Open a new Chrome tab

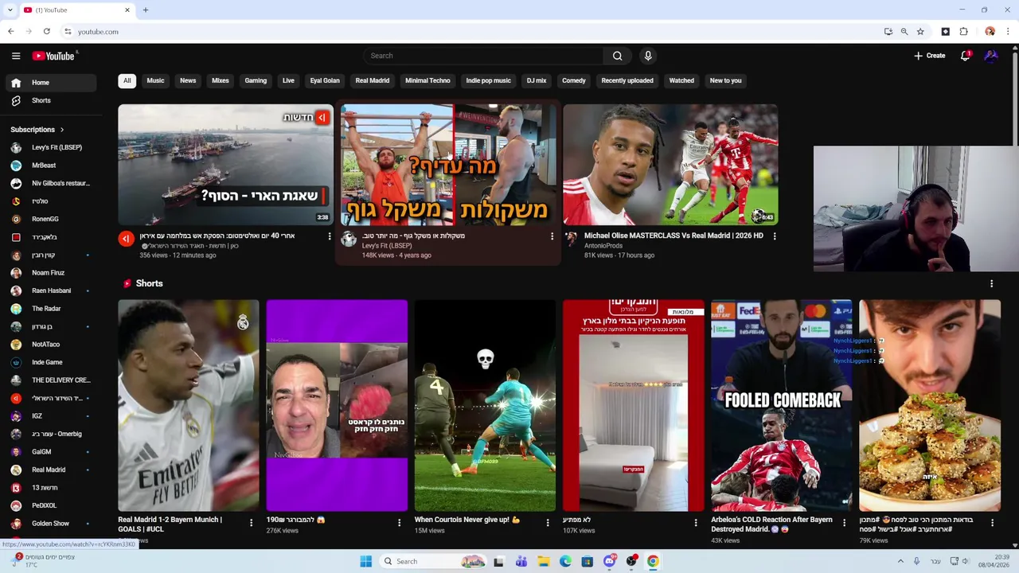tap(145, 10)
